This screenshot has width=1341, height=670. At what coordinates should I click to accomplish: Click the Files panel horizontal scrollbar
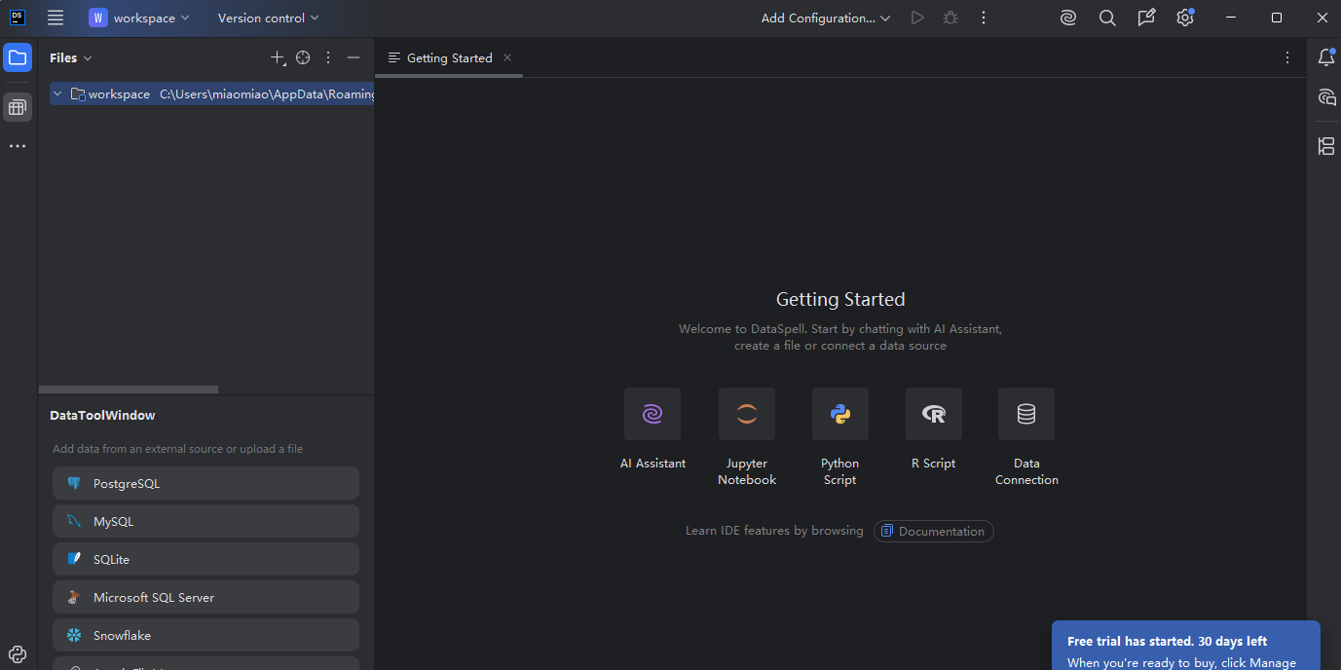128,389
